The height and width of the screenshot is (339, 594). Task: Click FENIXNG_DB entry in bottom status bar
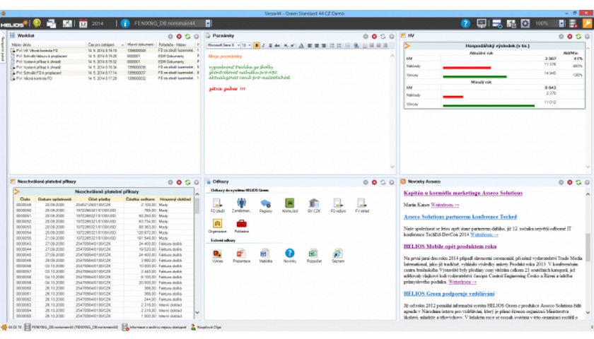tap(71, 327)
